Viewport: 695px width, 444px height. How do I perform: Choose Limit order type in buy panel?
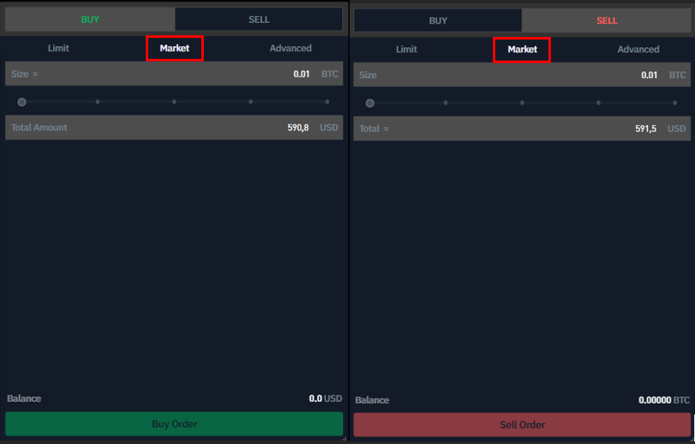(58, 48)
